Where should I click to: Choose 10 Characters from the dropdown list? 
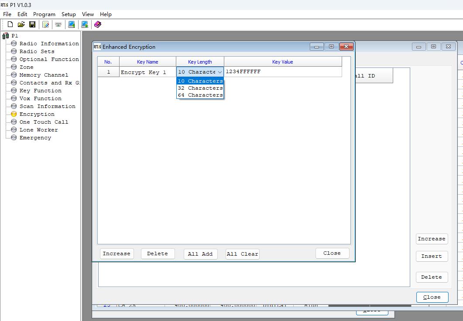(x=200, y=81)
